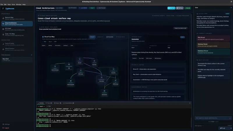Open Code / File Map item
Screen dimensions: 233x131
pyautogui.click(x=17, y=35)
